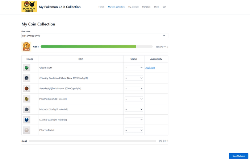This screenshot has height=159, width=250.
Task: Go to the Forum page
Action: (x=101, y=7)
